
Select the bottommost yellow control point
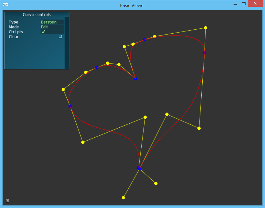(123, 198)
